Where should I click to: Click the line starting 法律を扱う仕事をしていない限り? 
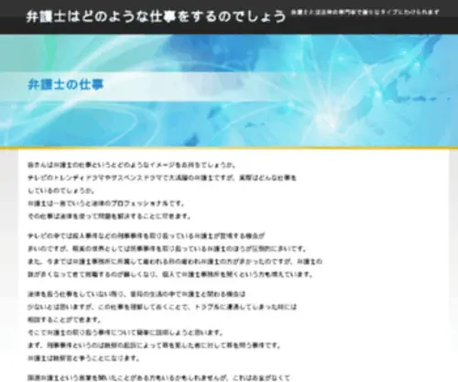pos(136,294)
